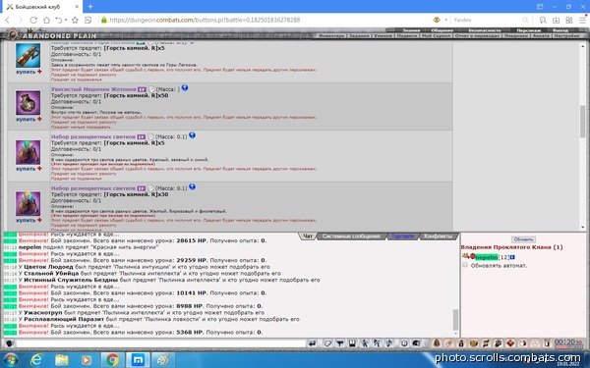The image size is (590, 368).
Task: Open the Настройки menu item
Action: 566,35
